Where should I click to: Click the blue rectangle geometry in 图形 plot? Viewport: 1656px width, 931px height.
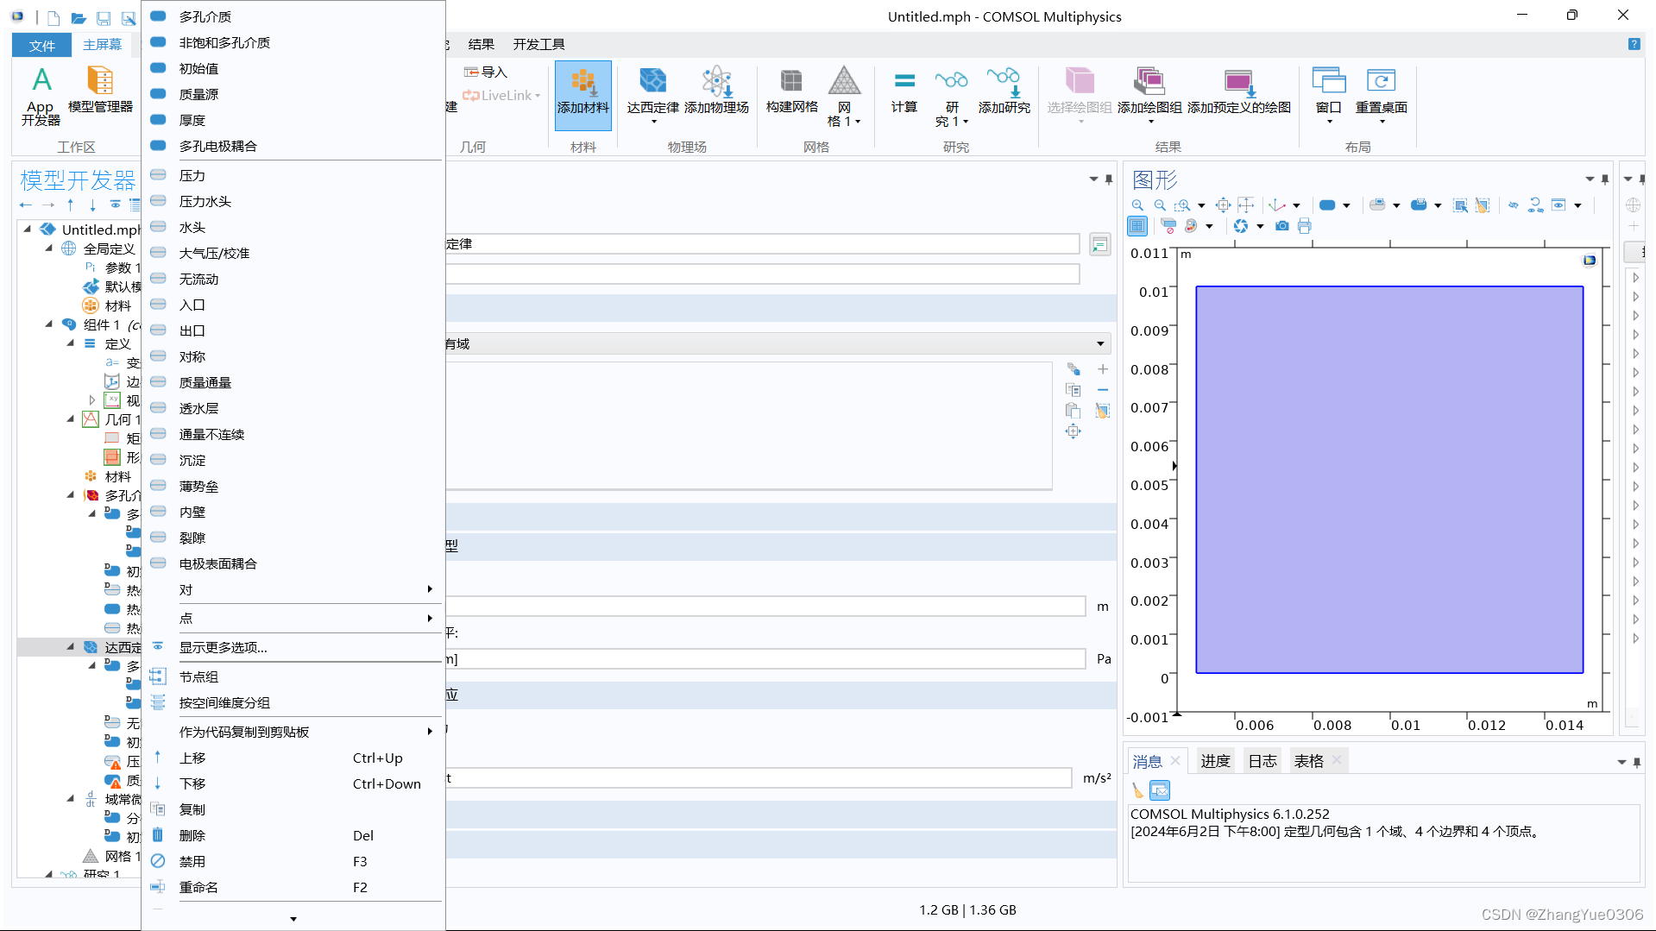point(1388,480)
